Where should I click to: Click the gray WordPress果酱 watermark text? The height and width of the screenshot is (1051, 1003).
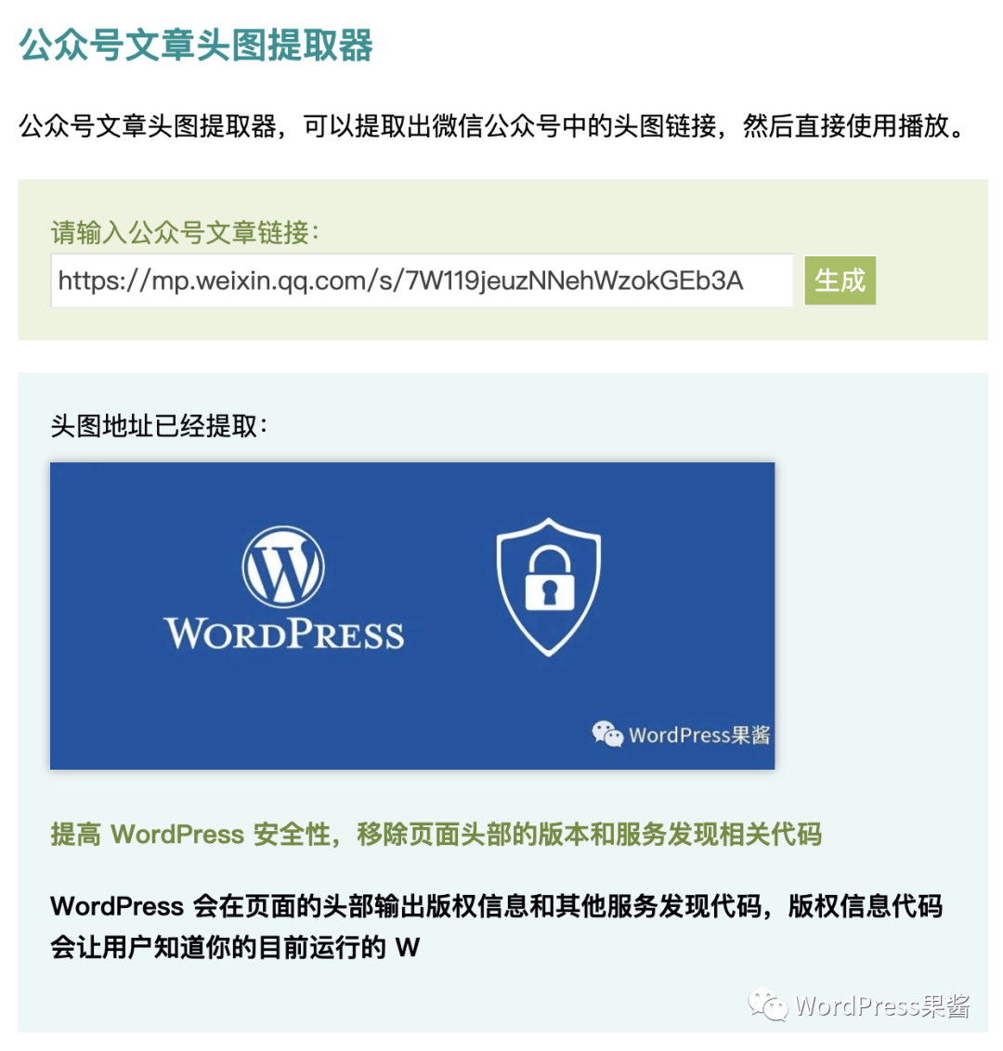coord(882,1006)
